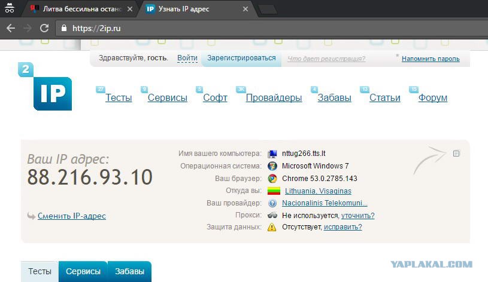This screenshot has height=282, width=488.
Task: Click the provider globe icon
Action: 272,203
